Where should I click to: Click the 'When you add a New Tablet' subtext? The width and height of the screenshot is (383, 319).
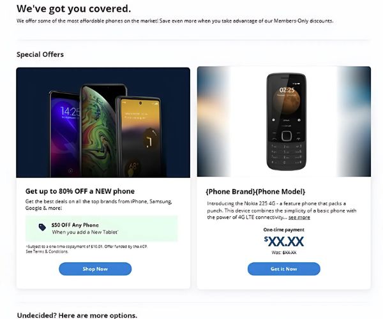(x=85, y=232)
